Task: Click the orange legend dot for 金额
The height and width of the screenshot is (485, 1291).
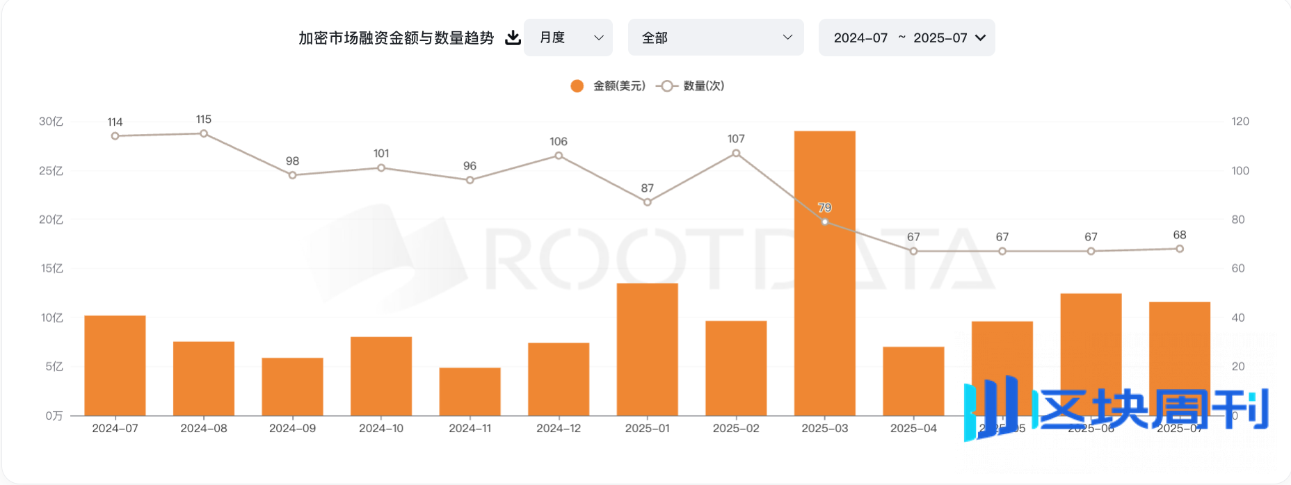Action: 577,86
